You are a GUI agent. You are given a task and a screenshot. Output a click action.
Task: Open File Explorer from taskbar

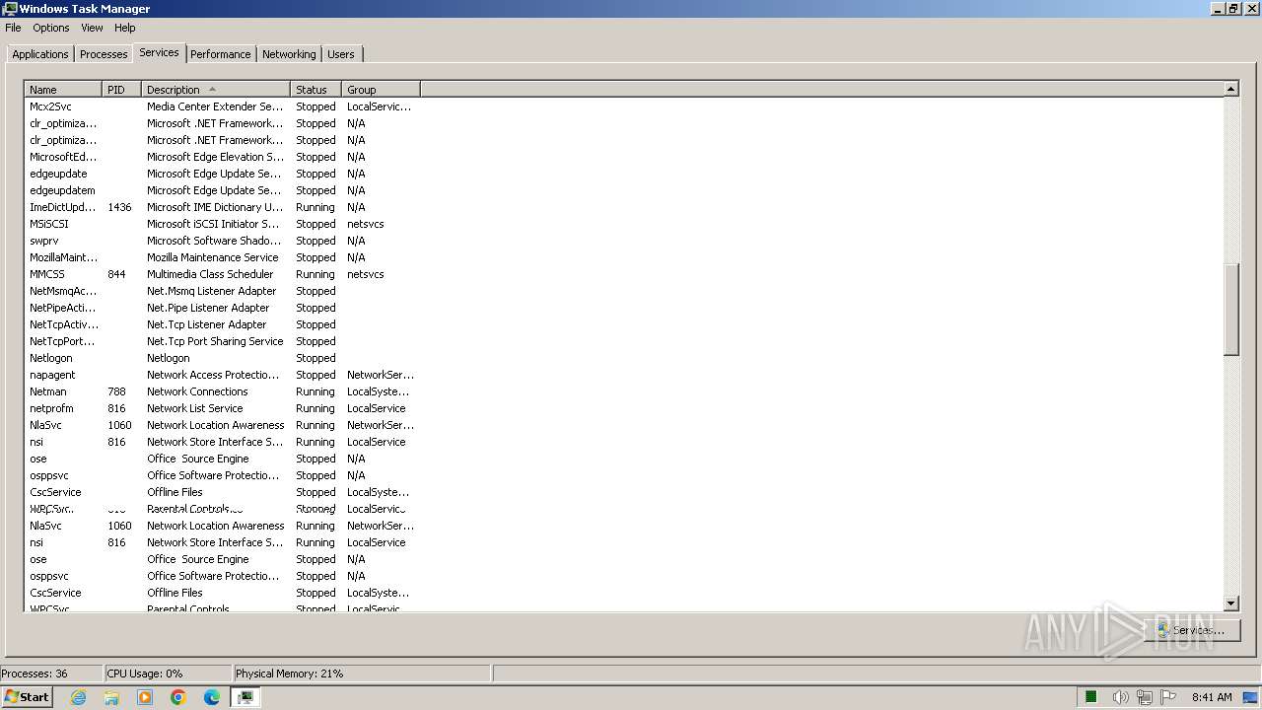pos(111,697)
